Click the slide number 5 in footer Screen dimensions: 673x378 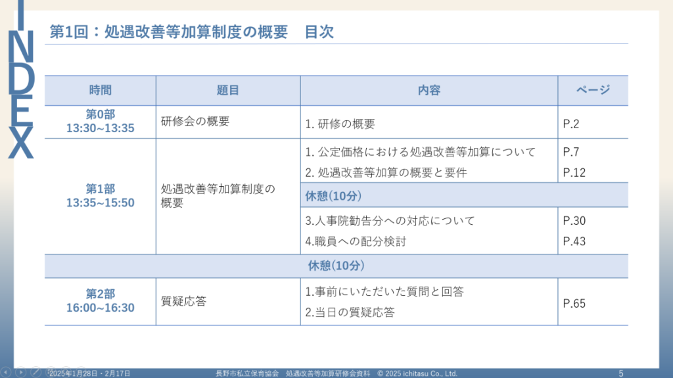pos(621,373)
